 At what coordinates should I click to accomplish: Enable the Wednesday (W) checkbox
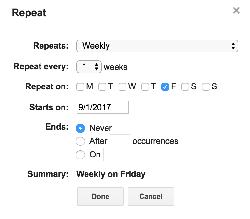click(122, 87)
